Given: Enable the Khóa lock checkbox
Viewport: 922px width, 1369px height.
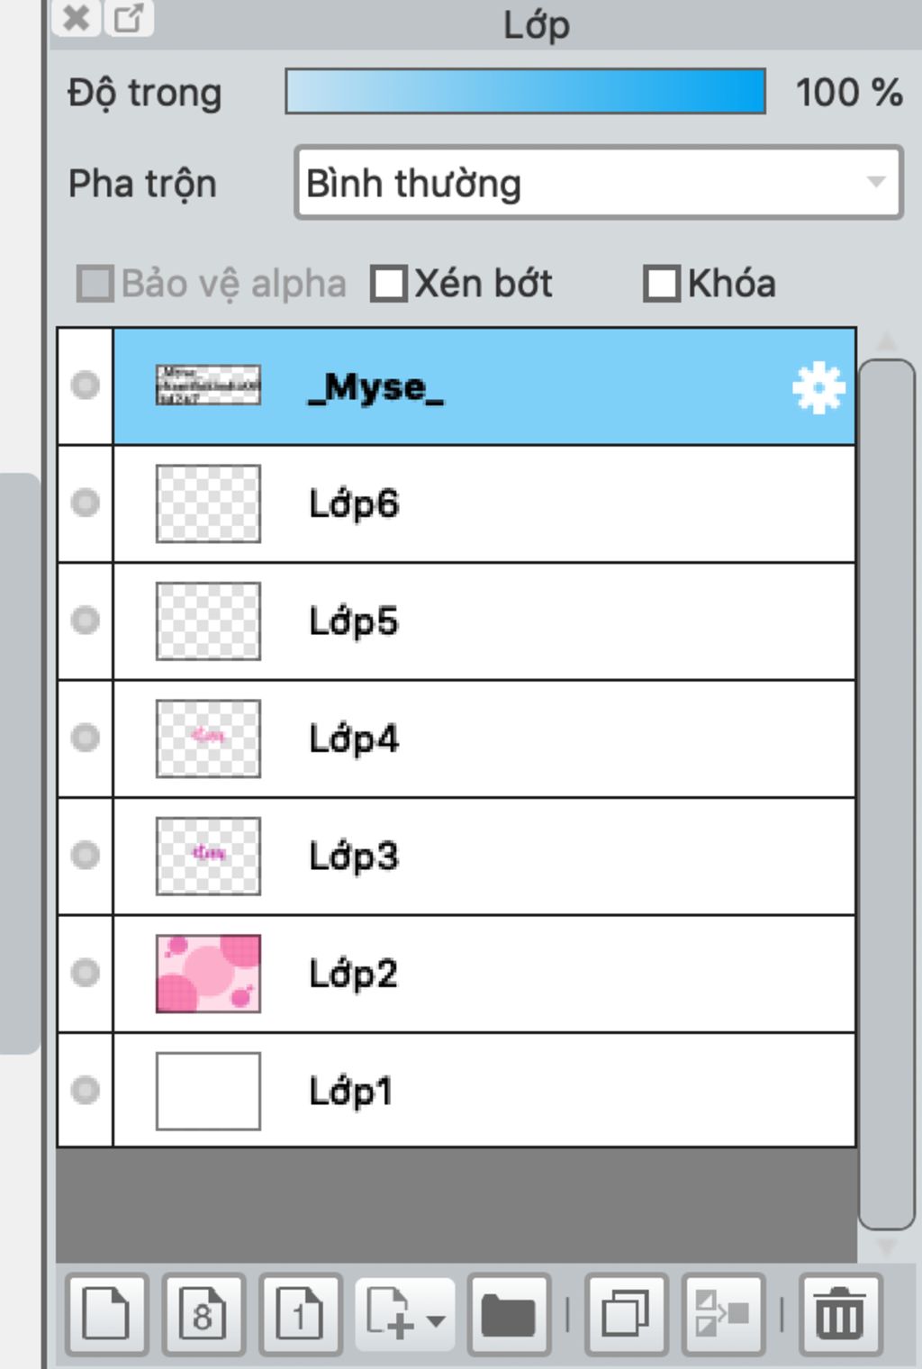Looking at the screenshot, I should [662, 284].
